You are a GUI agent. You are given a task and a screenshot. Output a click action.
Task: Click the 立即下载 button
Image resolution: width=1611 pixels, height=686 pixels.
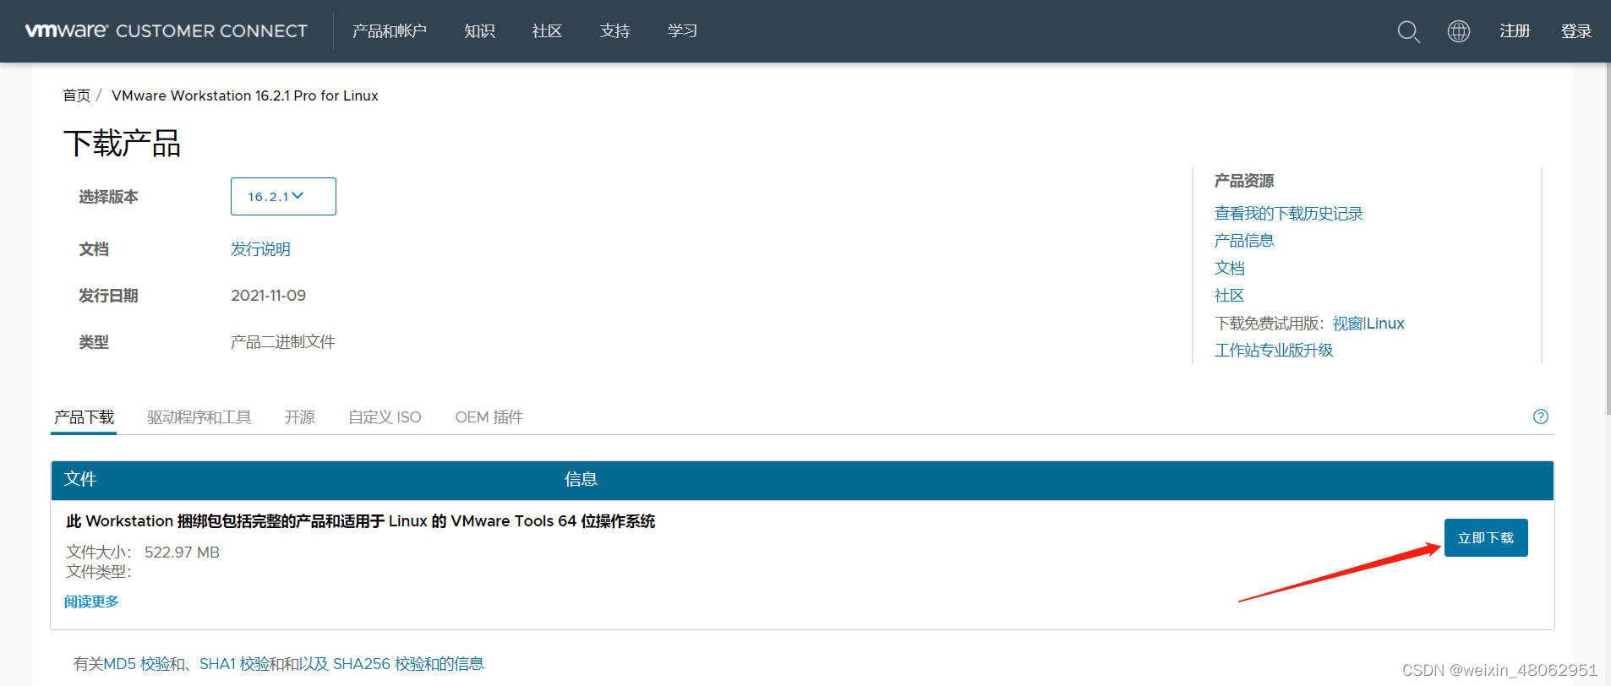tap(1486, 538)
